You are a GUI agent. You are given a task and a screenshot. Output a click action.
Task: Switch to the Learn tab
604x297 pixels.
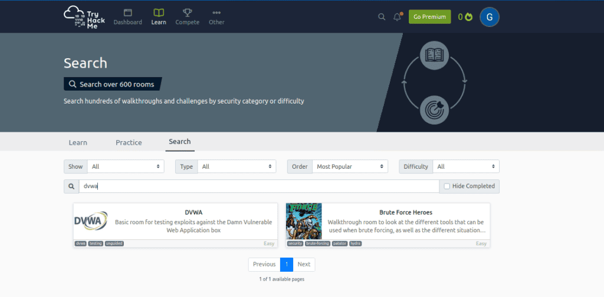[x=78, y=142]
